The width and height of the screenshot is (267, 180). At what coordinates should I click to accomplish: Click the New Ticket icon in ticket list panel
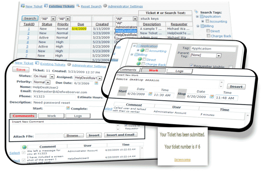tap(22, 6)
